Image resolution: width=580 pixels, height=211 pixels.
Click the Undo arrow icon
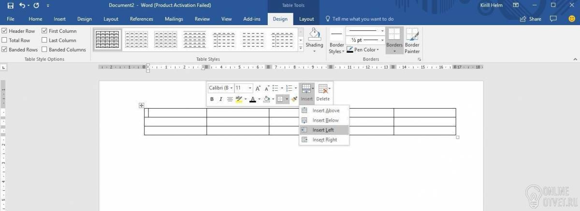(x=22, y=6)
